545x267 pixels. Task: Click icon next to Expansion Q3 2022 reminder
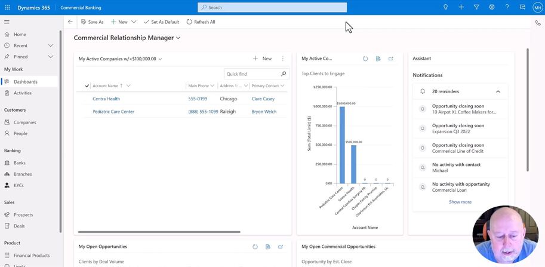pos(423,128)
